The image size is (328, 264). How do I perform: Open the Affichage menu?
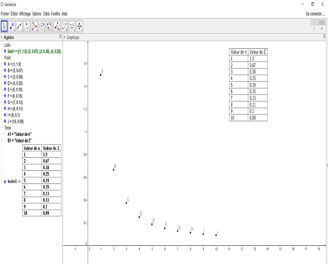click(25, 14)
